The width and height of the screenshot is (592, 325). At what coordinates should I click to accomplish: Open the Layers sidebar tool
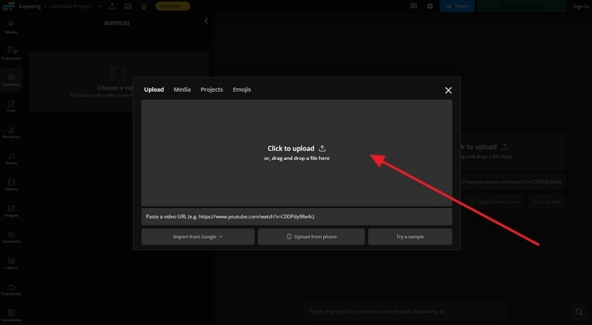pos(11,263)
